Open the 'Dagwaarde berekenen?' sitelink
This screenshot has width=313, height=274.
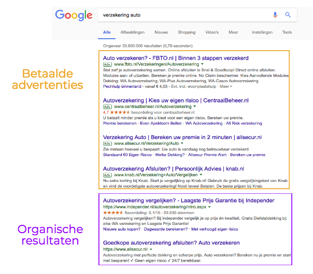(x=166, y=229)
